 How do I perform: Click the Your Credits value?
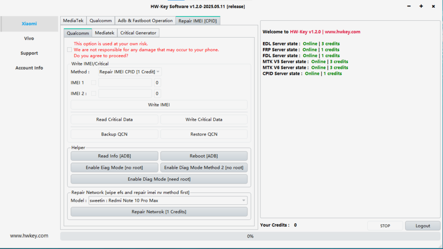point(295,225)
